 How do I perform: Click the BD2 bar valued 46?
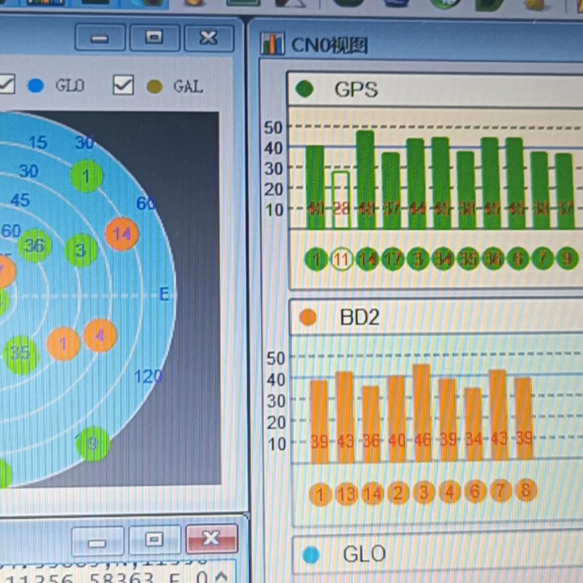[423, 413]
